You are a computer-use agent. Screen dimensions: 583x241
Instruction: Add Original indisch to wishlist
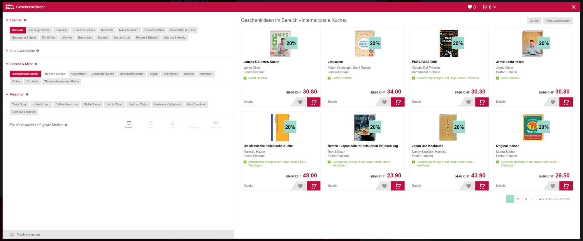coord(553,186)
